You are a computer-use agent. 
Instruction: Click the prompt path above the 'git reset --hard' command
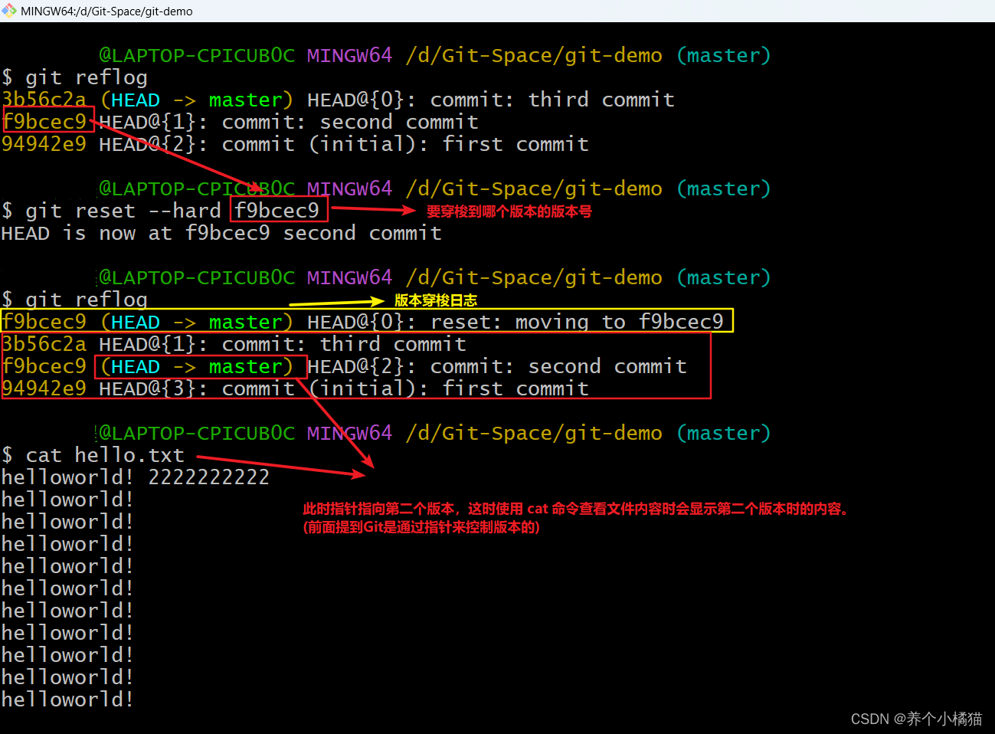(x=534, y=189)
